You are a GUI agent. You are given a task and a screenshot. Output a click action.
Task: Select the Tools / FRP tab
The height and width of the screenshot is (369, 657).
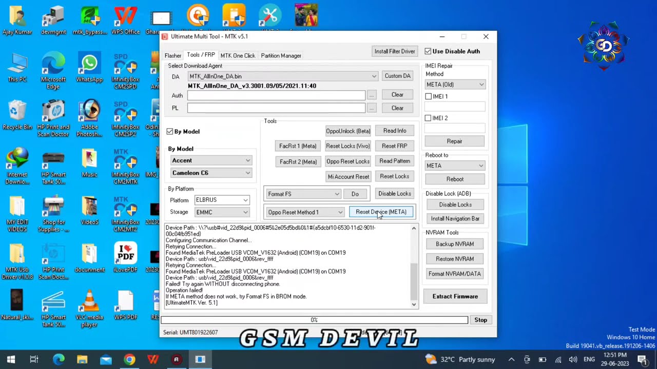[x=201, y=55]
